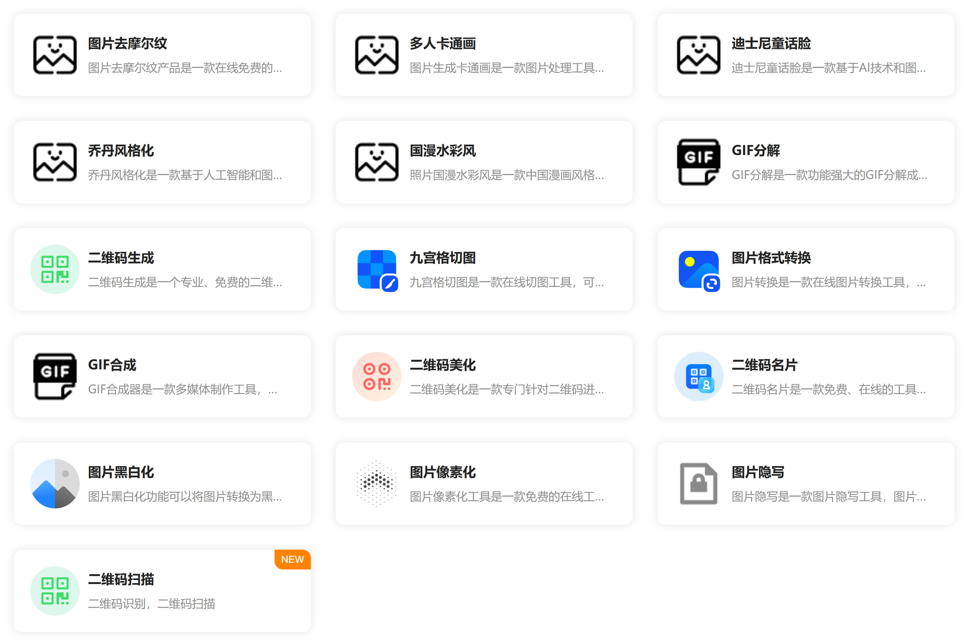Click description starting 图片转换是一款在线
The width and height of the screenshot is (970, 642).
[828, 283]
